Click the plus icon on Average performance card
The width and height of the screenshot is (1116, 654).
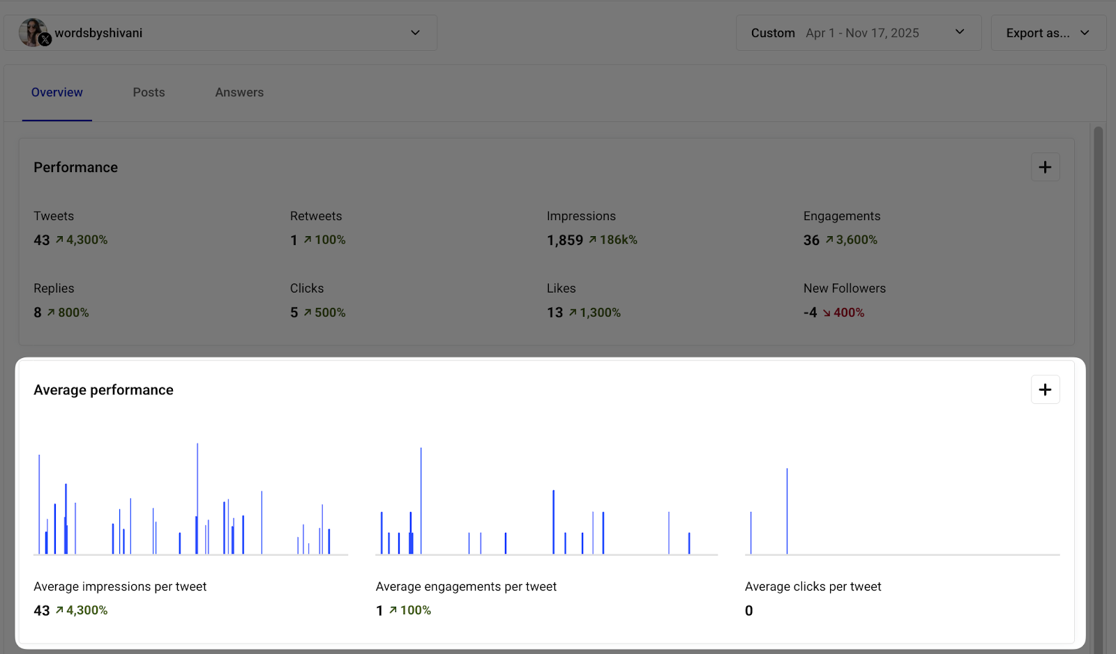click(x=1045, y=389)
